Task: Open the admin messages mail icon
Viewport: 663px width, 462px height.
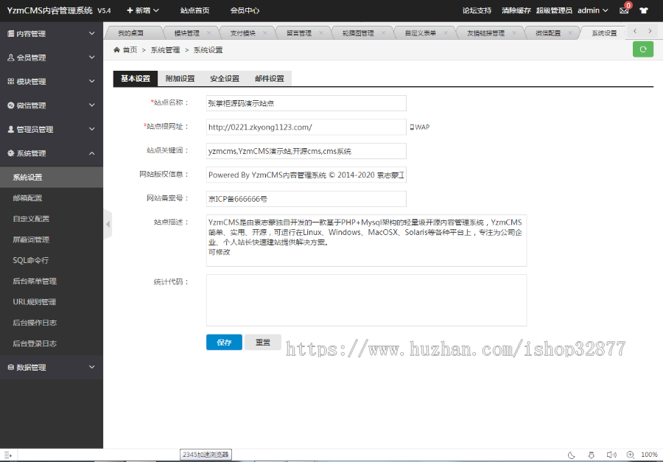Action: (x=625, y=10)
